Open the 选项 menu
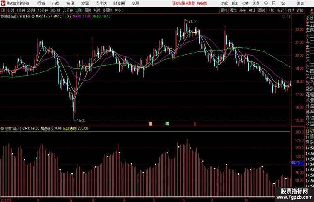This screenshot has width=314, height=202. [x=255, y=3]
